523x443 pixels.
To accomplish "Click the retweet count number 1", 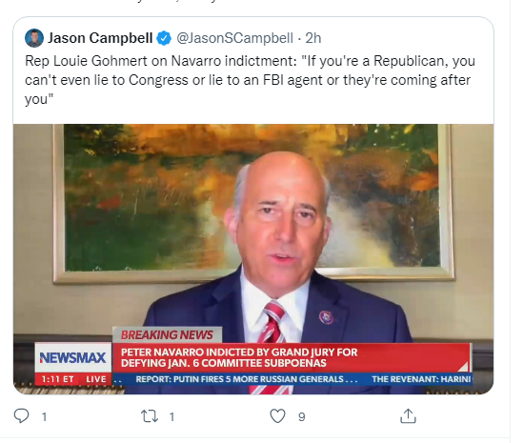I will (x=171, y=416).
